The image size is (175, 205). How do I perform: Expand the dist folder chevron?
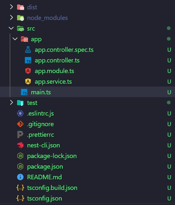(11, 7)
